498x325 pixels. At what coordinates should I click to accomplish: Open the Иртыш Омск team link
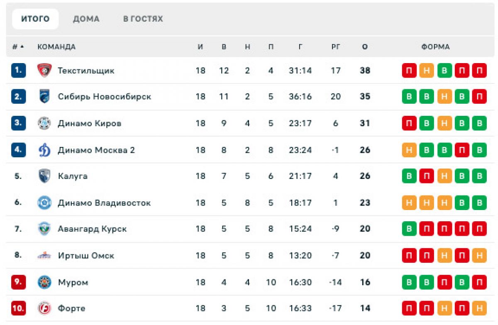pos(86,256)
